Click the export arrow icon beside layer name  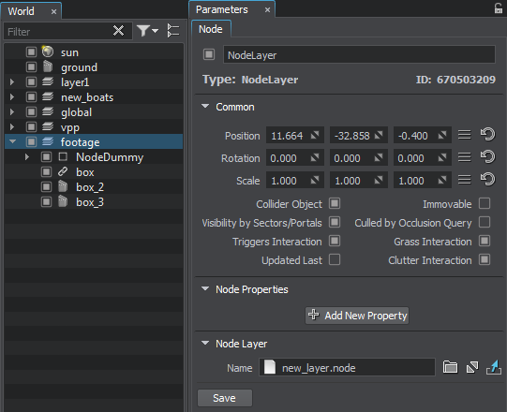click(x=494, y=367)
